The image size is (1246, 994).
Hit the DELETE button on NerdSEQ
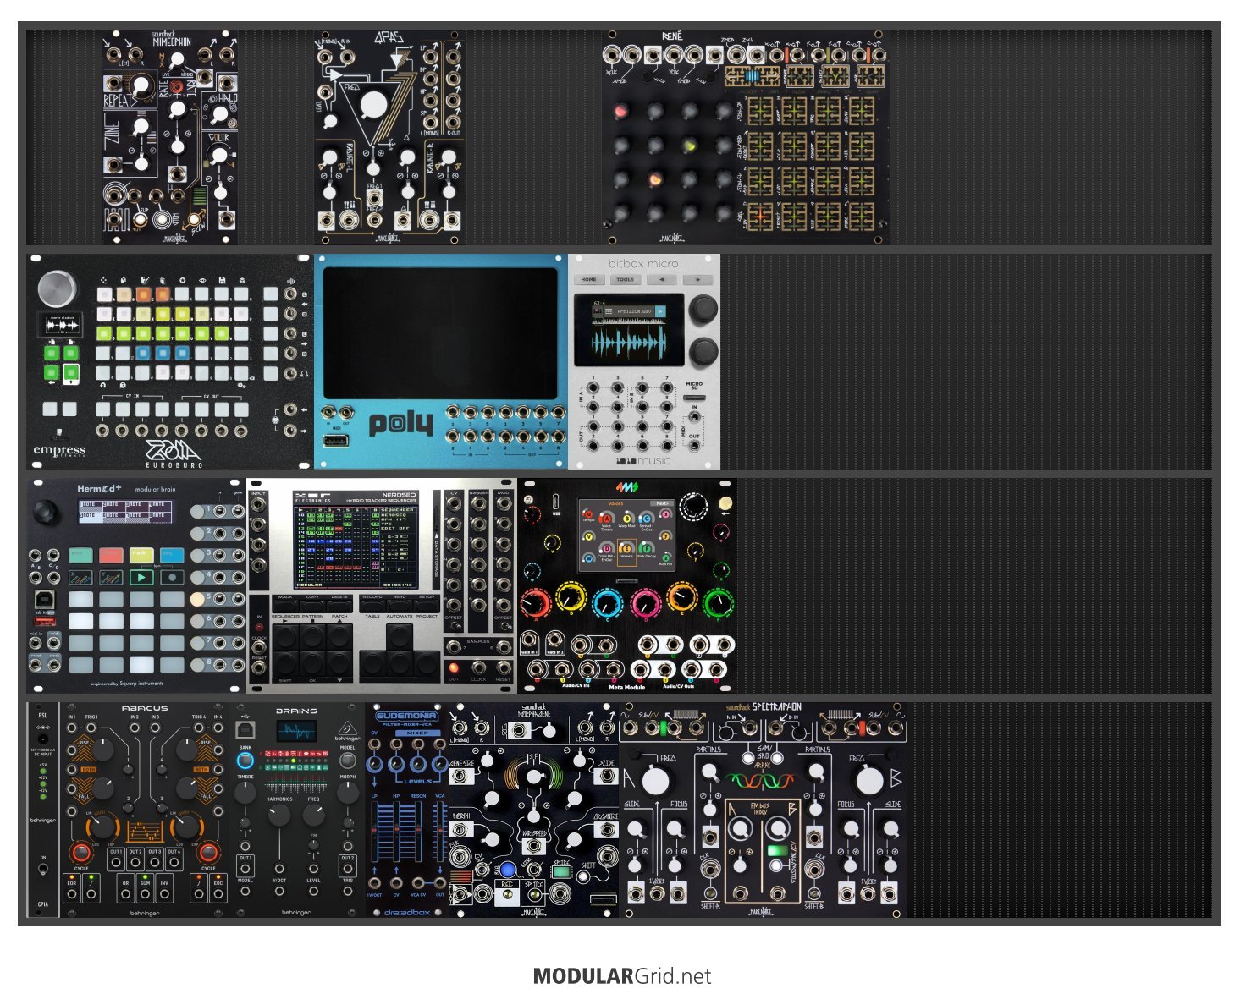(339, 605)
